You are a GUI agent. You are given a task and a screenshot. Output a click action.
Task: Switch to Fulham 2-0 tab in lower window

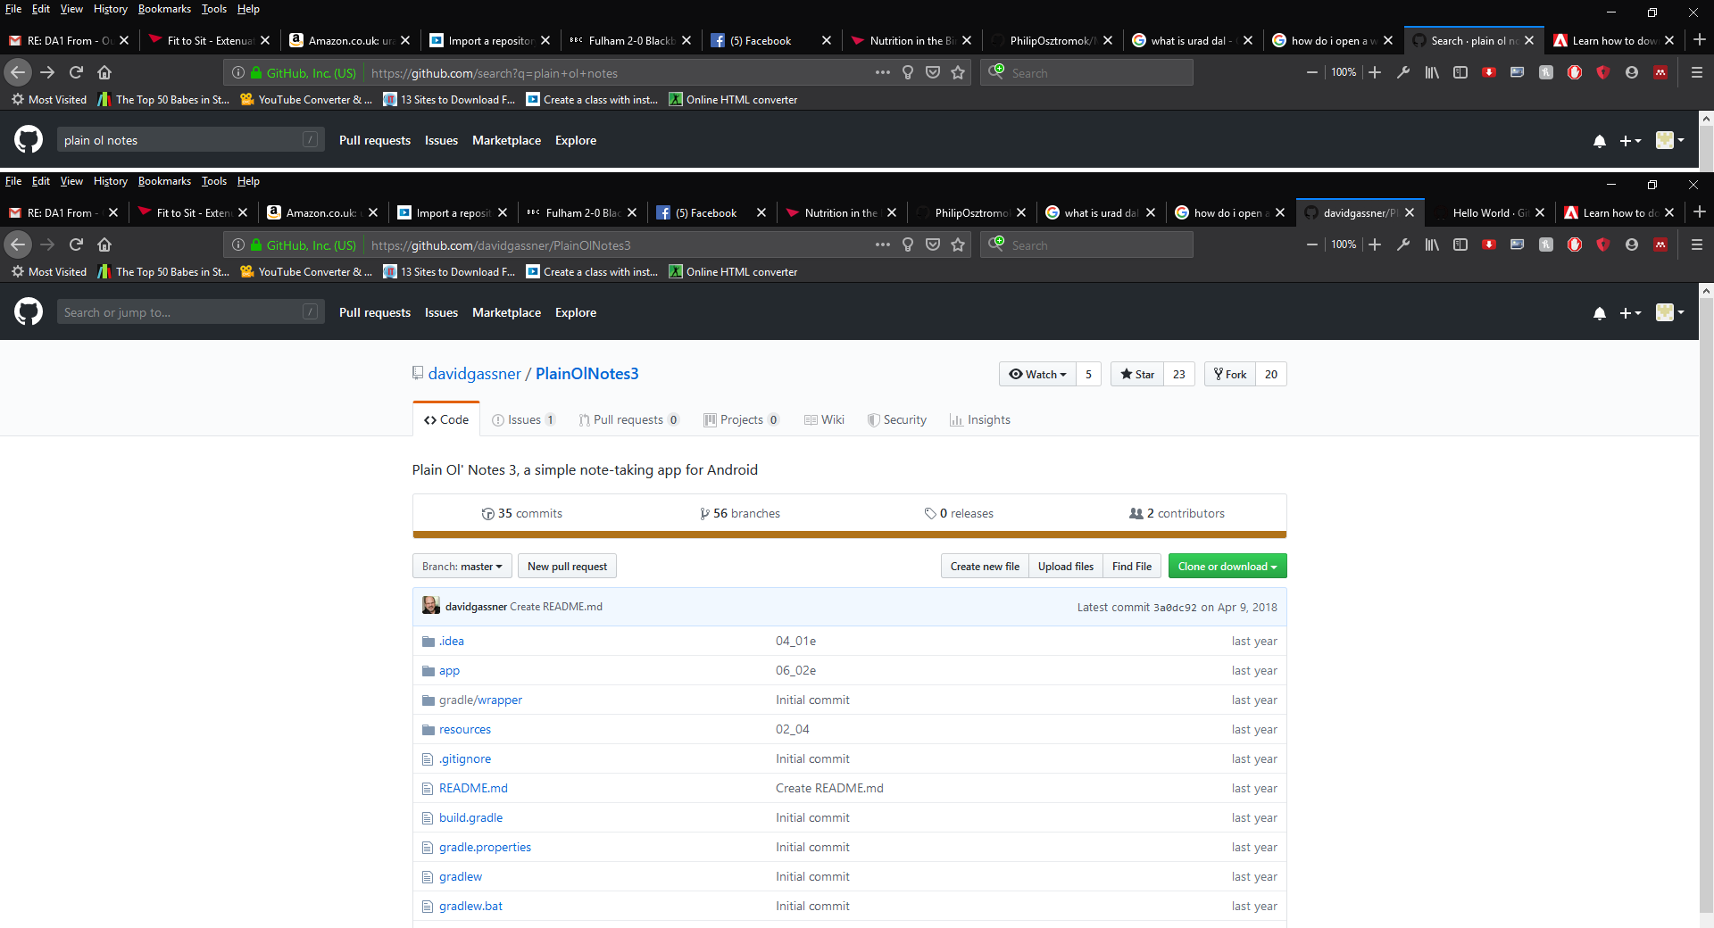pyautogui.click(x=581, y=212)
